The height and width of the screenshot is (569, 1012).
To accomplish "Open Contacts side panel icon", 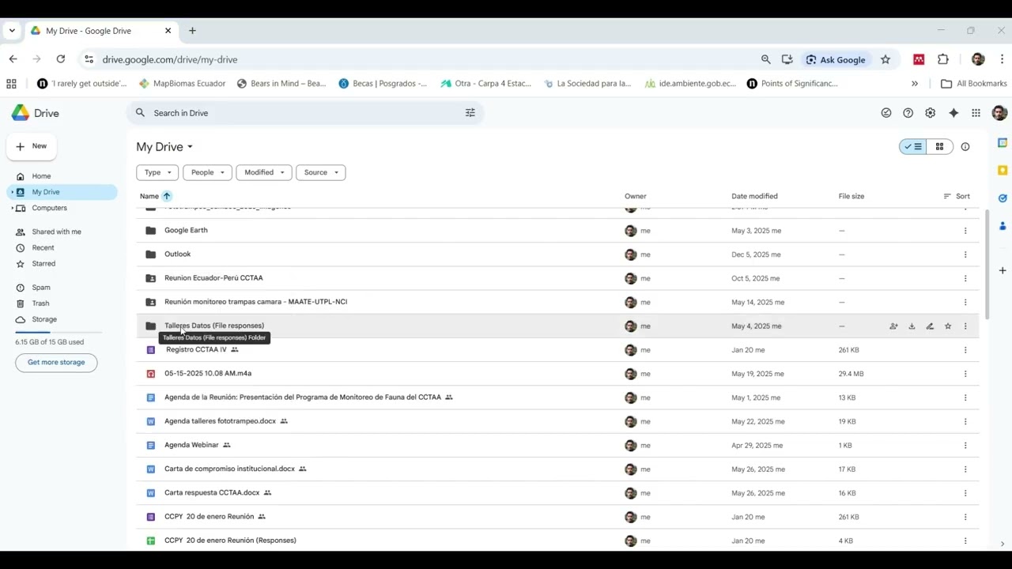I will click(1003, 226).
